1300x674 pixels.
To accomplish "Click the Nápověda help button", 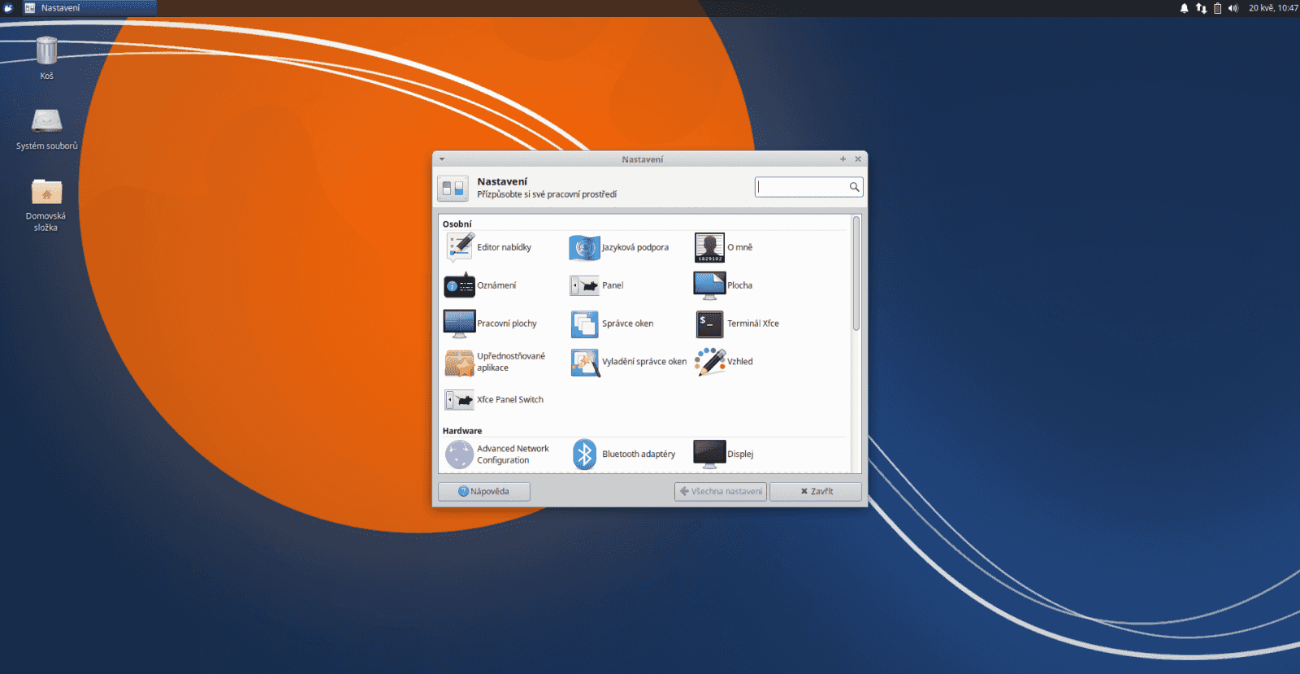I will 484,491.
